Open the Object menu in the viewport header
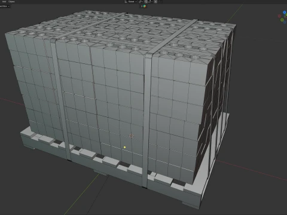Screen dimensions: 287x215 click(x=11, y=1)
